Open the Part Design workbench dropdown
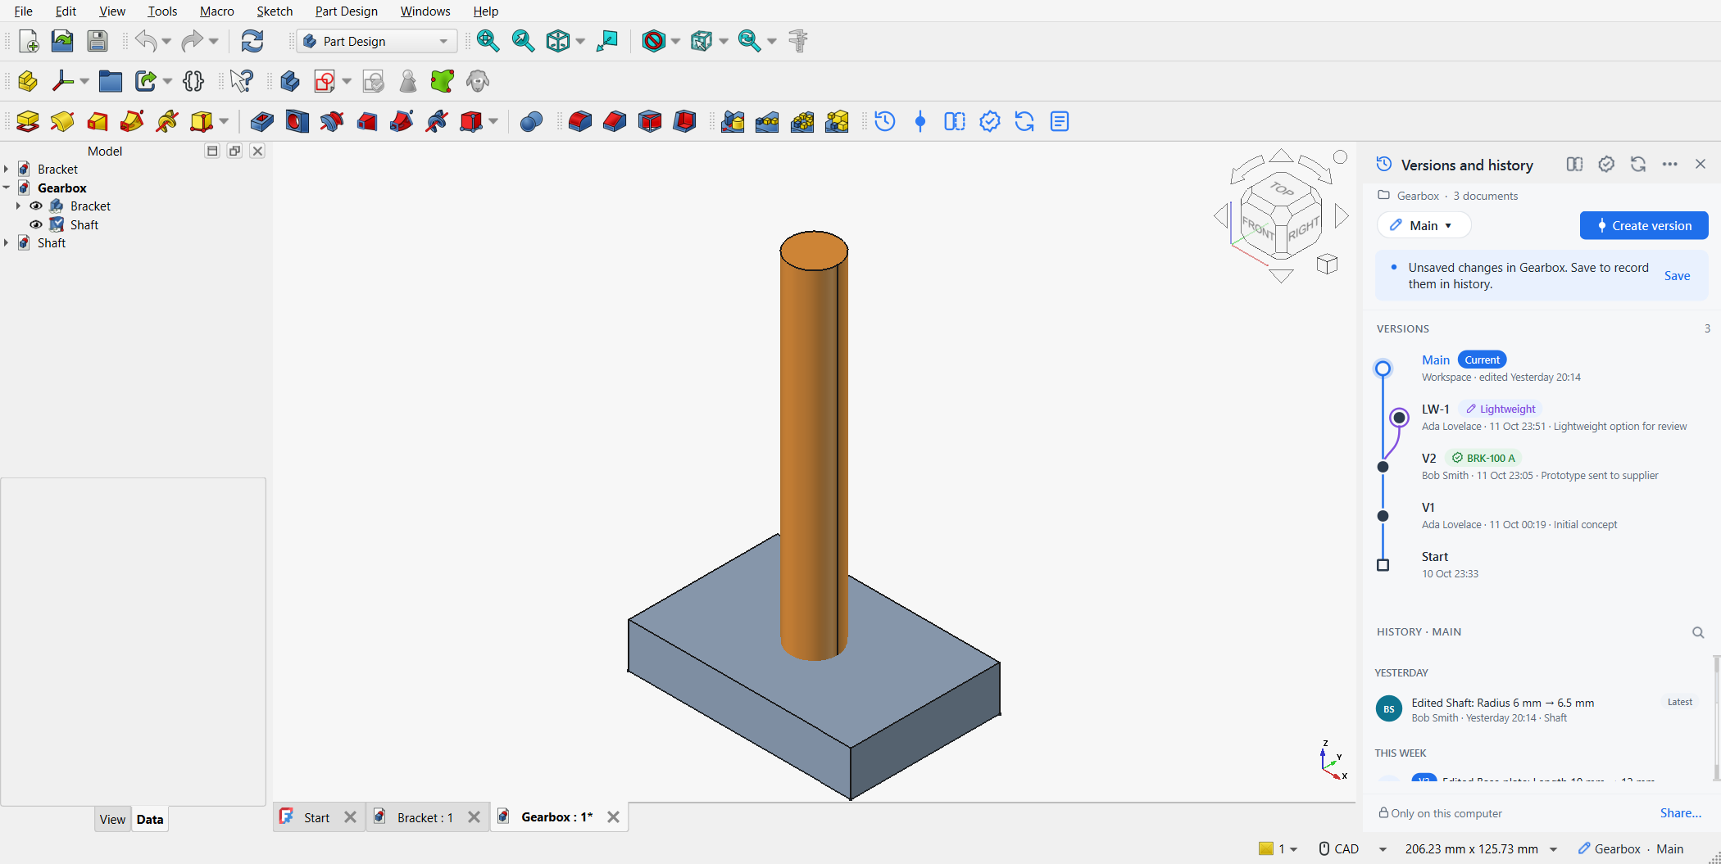1721x864 pixels. pos(377,41)
